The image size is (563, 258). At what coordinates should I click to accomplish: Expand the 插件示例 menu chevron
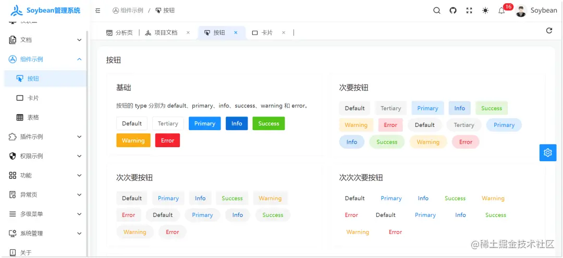(80, 136)
